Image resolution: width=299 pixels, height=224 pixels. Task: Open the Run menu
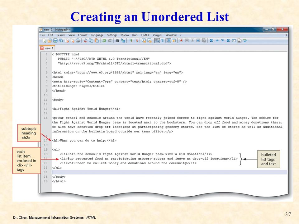click(x=135, y=35)
